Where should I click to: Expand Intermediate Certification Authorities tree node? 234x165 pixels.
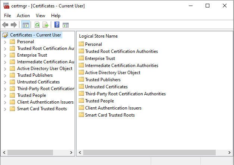(5, 62)
